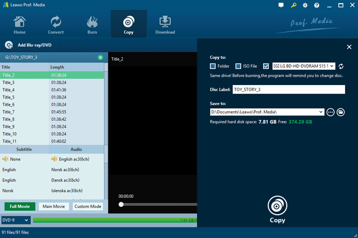Refresh the disc drive list

[x=341, y=66]
